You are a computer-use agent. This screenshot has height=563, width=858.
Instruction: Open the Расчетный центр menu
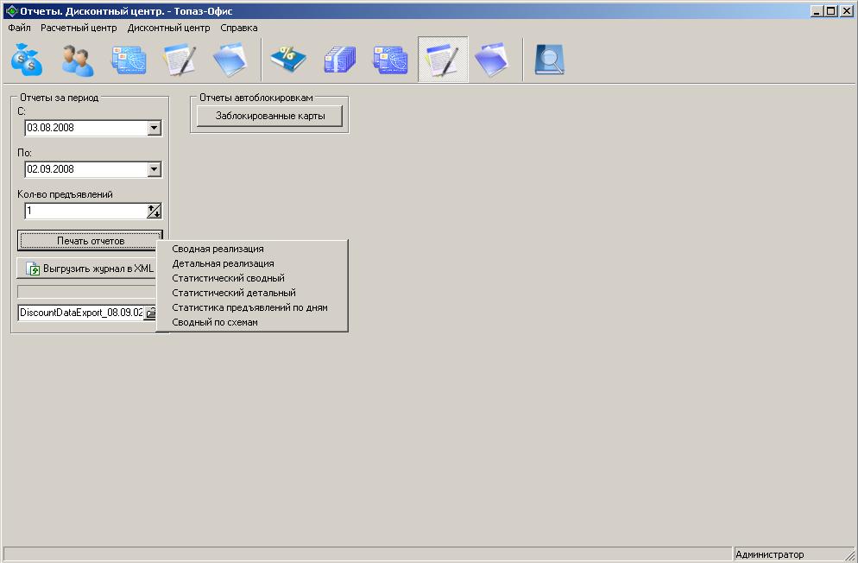(79, 28)
